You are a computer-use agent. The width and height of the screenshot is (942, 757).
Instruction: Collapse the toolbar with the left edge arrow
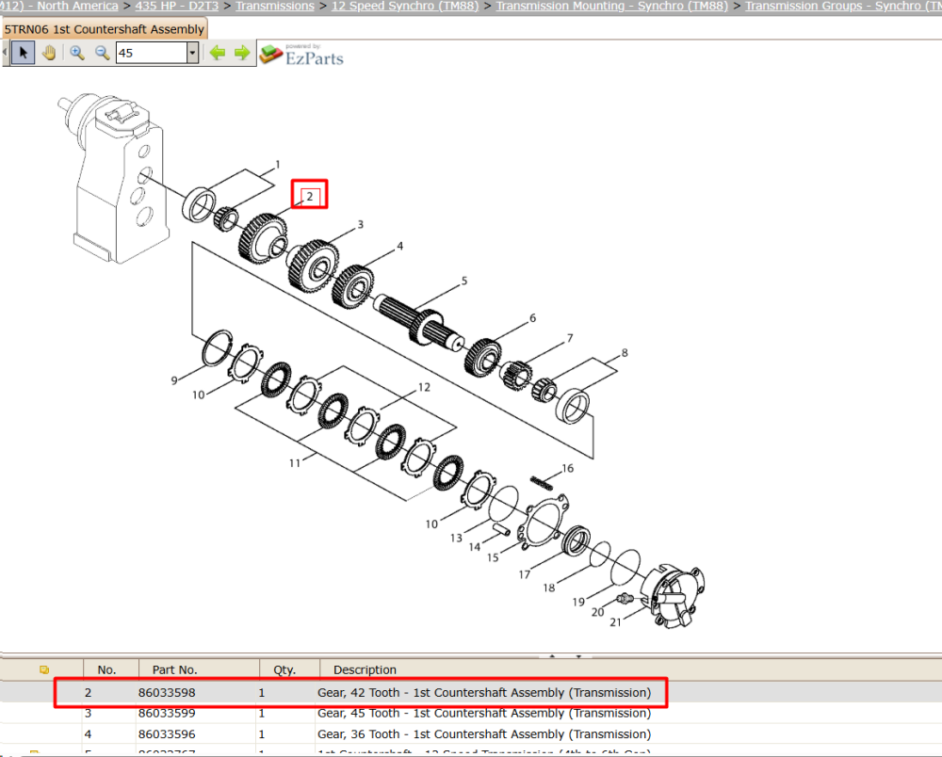point(5,53)
